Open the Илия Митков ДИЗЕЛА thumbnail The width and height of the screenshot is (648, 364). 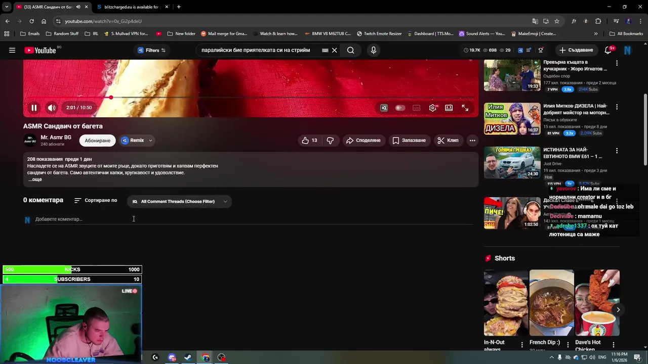pyautogui.click(x=512, y=119)
